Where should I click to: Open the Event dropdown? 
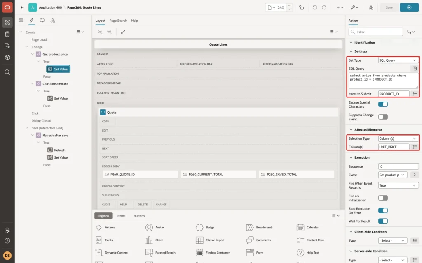[x=393, y=175]
